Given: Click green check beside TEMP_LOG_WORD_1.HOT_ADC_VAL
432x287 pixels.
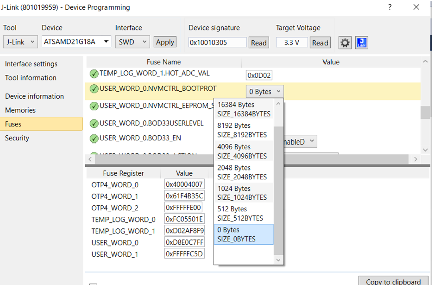Looking at the screenshot, I should (x=94, y=74).
